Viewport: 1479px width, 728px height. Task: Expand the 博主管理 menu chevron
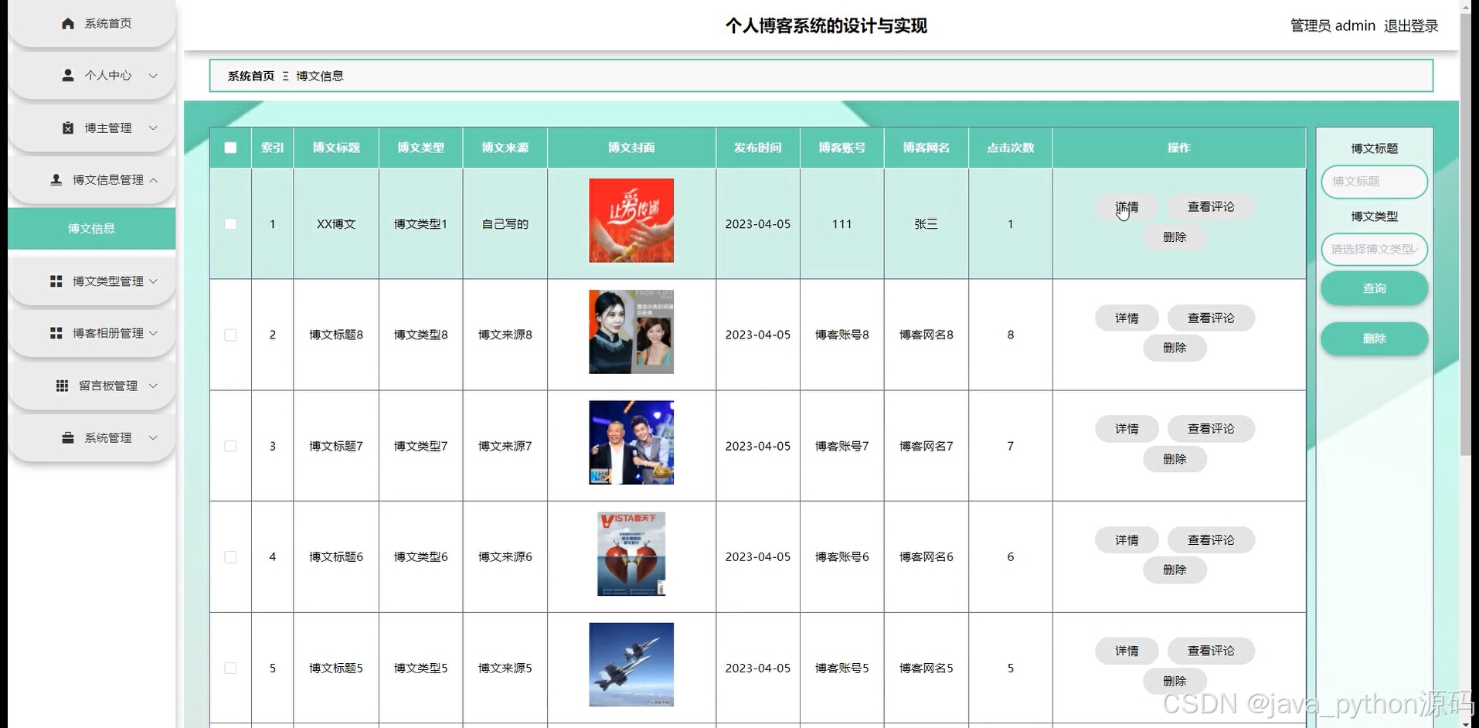coord(153,128)
